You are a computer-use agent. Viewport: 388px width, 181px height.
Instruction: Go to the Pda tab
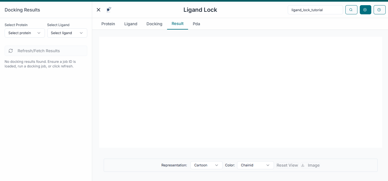point(196,24)
